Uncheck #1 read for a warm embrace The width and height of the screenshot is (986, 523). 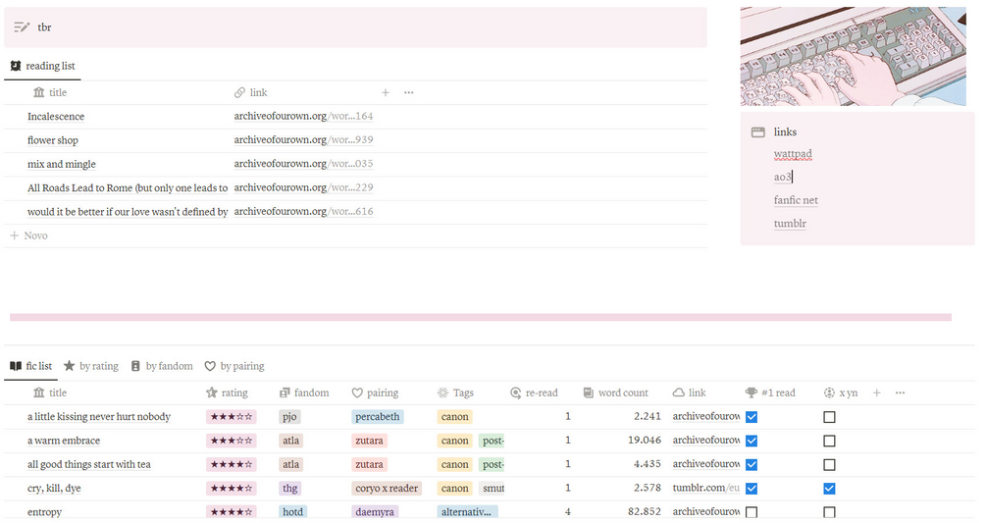pos(752,441)
